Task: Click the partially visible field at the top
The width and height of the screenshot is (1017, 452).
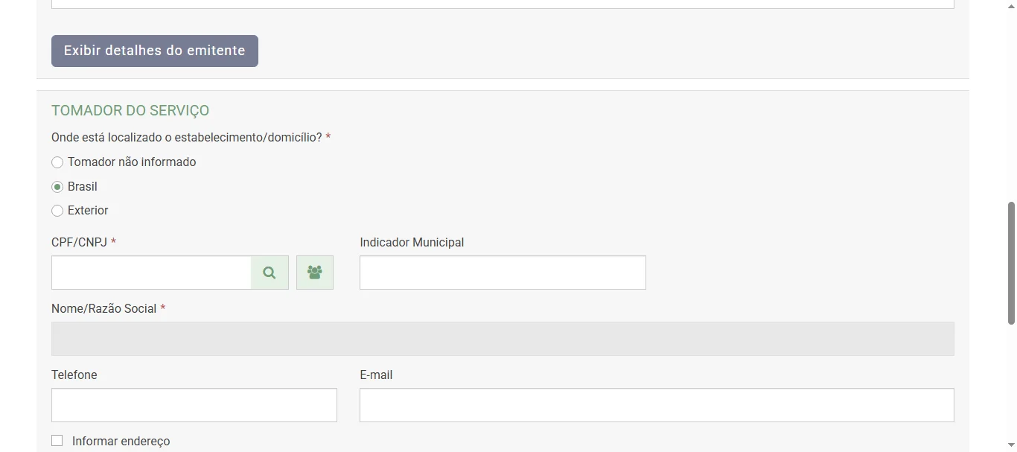Action: 503,4
